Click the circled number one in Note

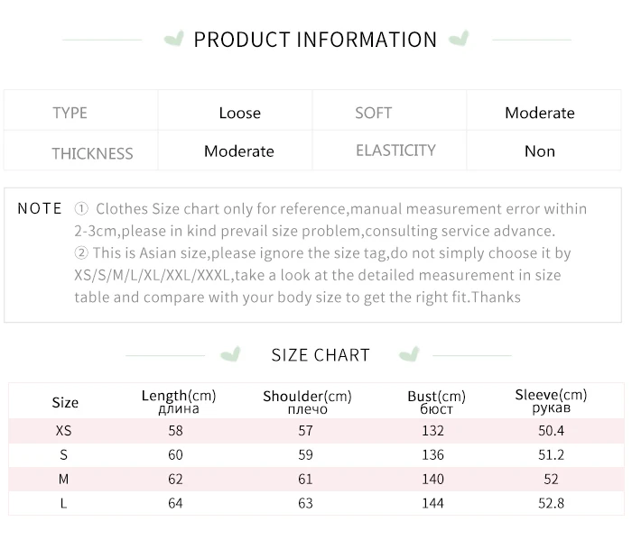point(81,209)
